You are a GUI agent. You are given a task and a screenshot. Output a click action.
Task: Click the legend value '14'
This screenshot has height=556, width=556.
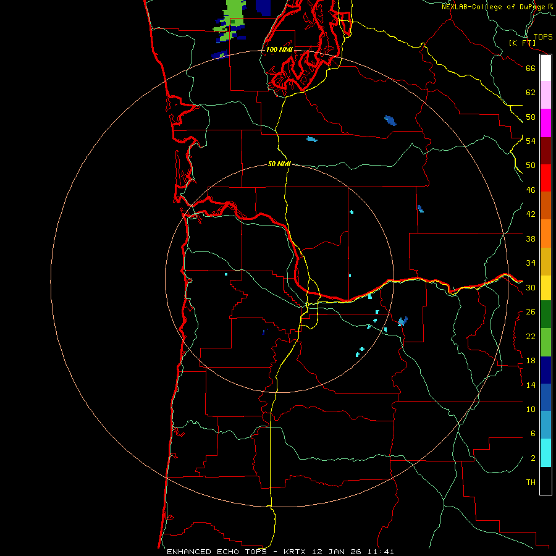531,385
